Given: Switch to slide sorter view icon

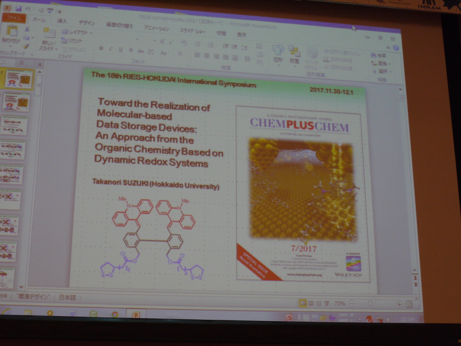Looking at the screenshot, I should [x=311, y=303].
